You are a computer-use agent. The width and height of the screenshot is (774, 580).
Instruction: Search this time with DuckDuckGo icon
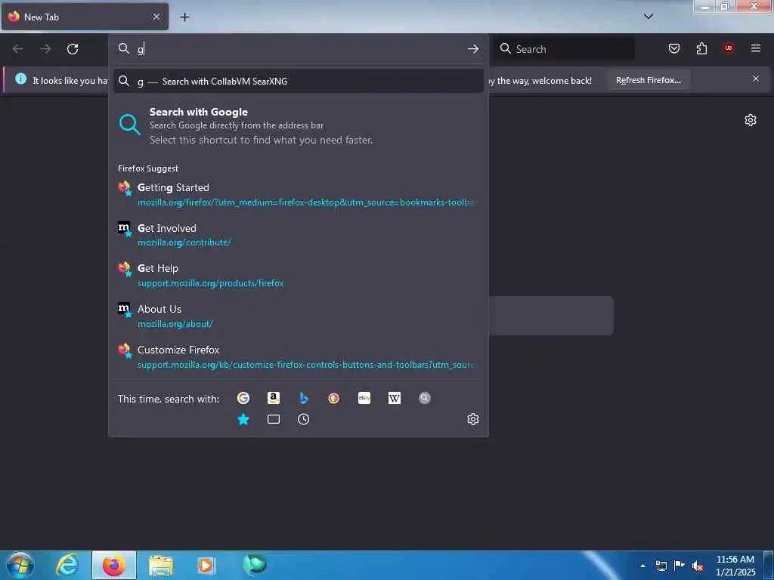pyautogui.click(x=333, y=398)
